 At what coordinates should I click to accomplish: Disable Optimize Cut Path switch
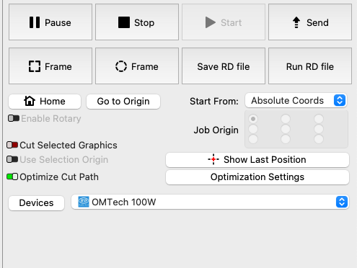pos(12,177)
